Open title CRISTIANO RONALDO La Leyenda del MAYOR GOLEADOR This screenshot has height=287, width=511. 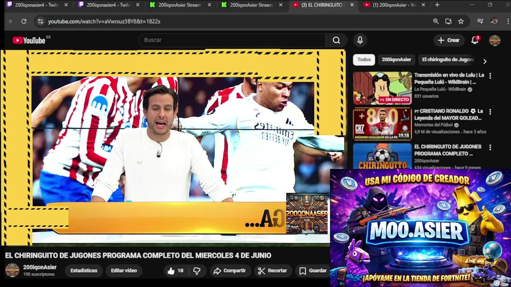point(449,114)
